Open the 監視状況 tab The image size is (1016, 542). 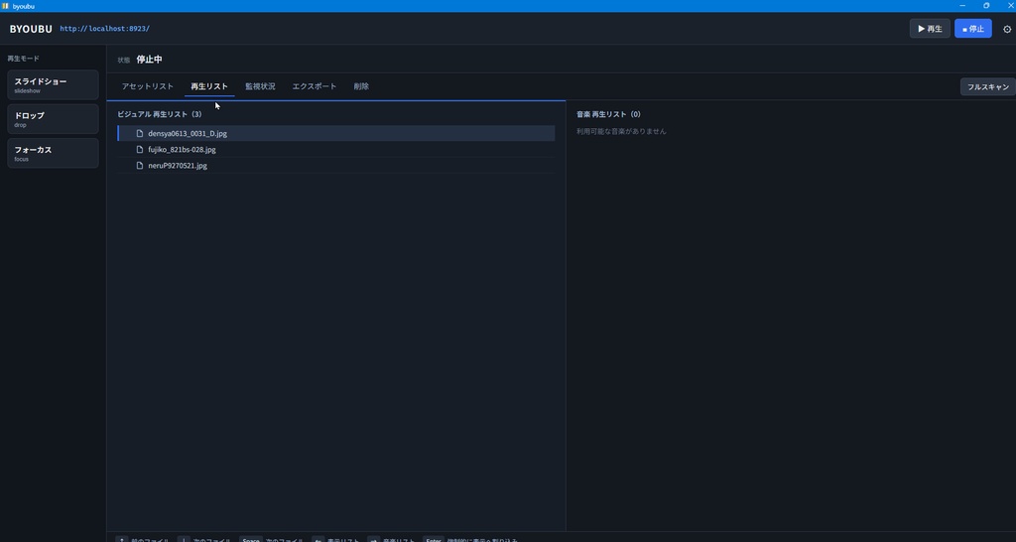(260, 86)
